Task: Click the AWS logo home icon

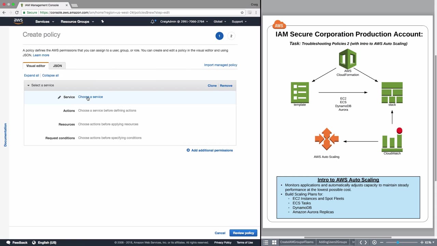Action: [x=18, y=21]
